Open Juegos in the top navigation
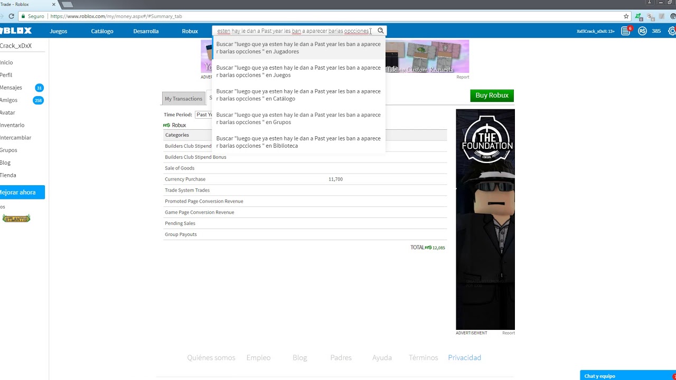676x380 pixels. tap(59, 31)
